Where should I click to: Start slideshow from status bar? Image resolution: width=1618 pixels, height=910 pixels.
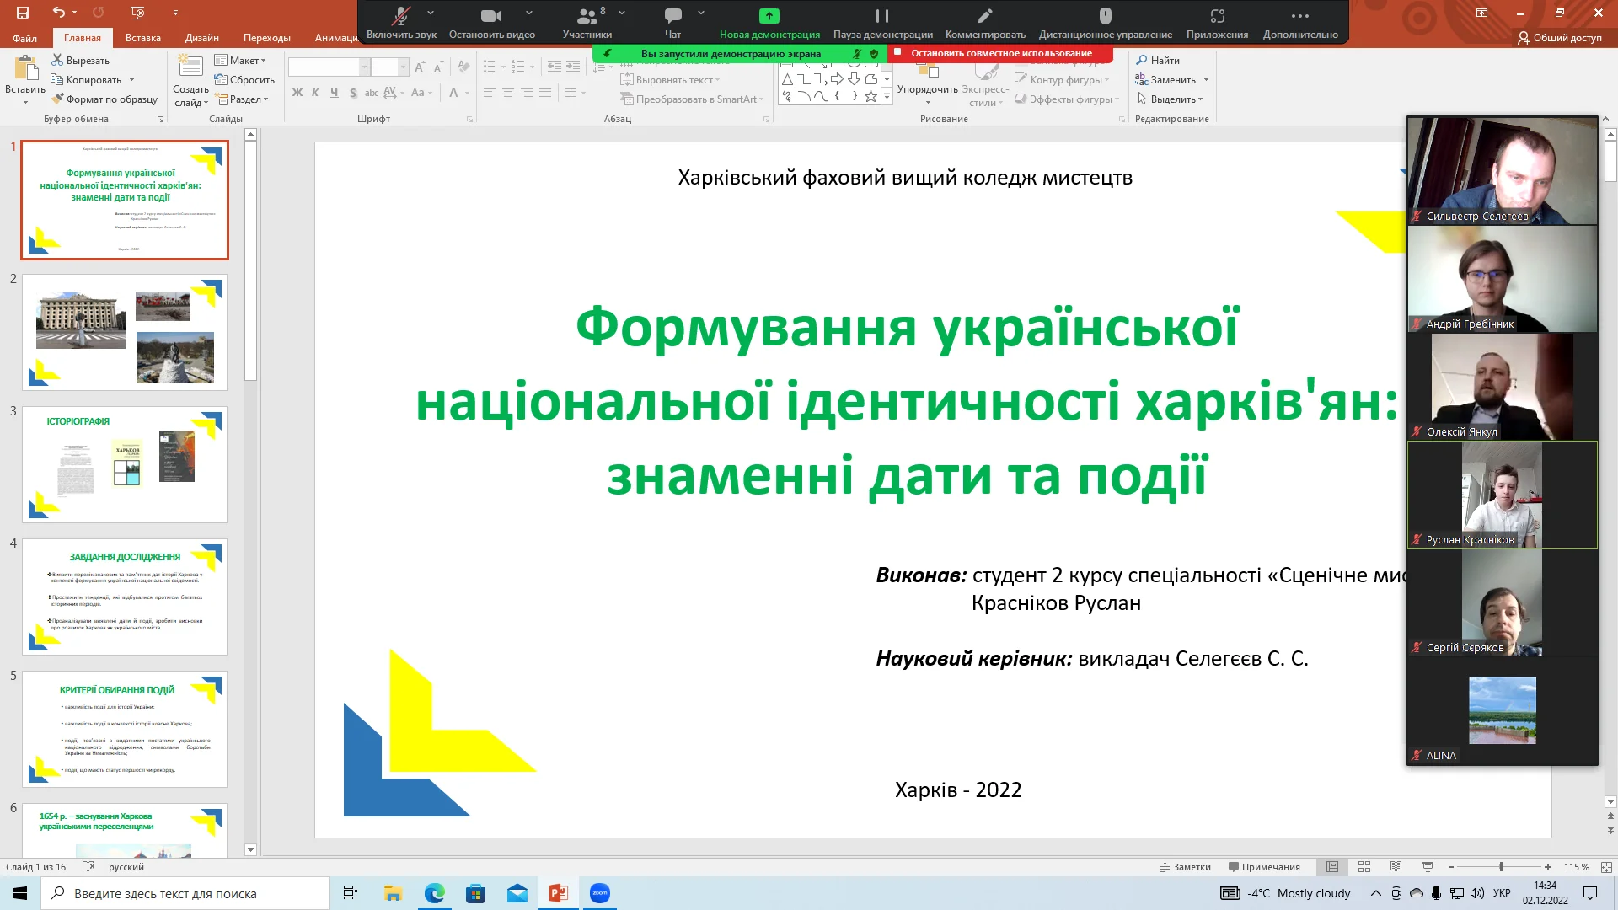pyautogui.click(x=1428, y=867)
